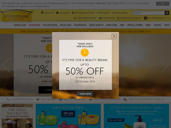Click the Boutique Locator pin icon
171x128 pixels.
point(73,13)
